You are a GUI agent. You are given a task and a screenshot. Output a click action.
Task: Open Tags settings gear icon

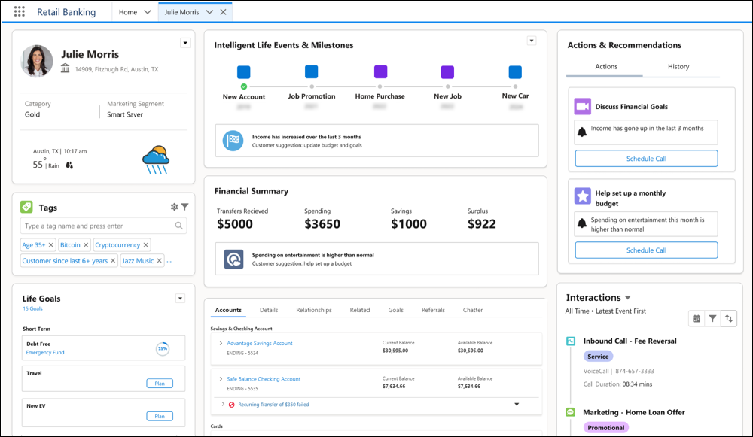point(175,207)
